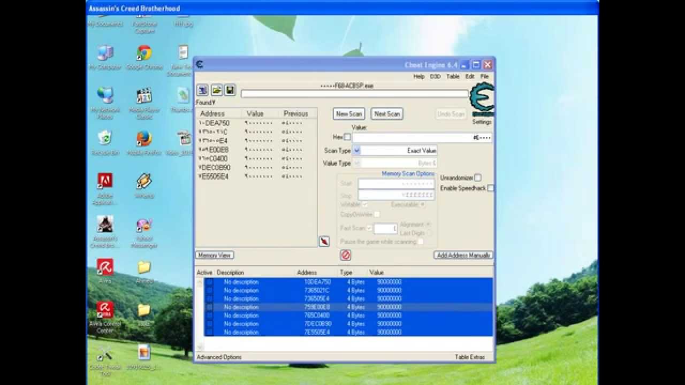
Task: Select the Last Digits radio button
Action: pyautogui.click(x=430, y=233)
